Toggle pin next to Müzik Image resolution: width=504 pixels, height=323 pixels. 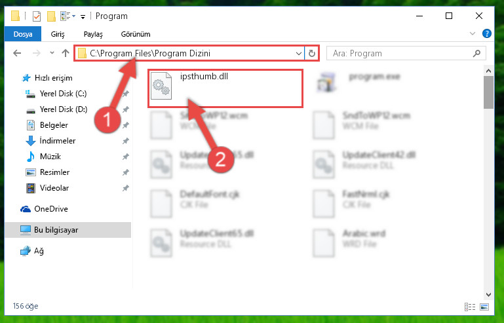click(125, 157)
